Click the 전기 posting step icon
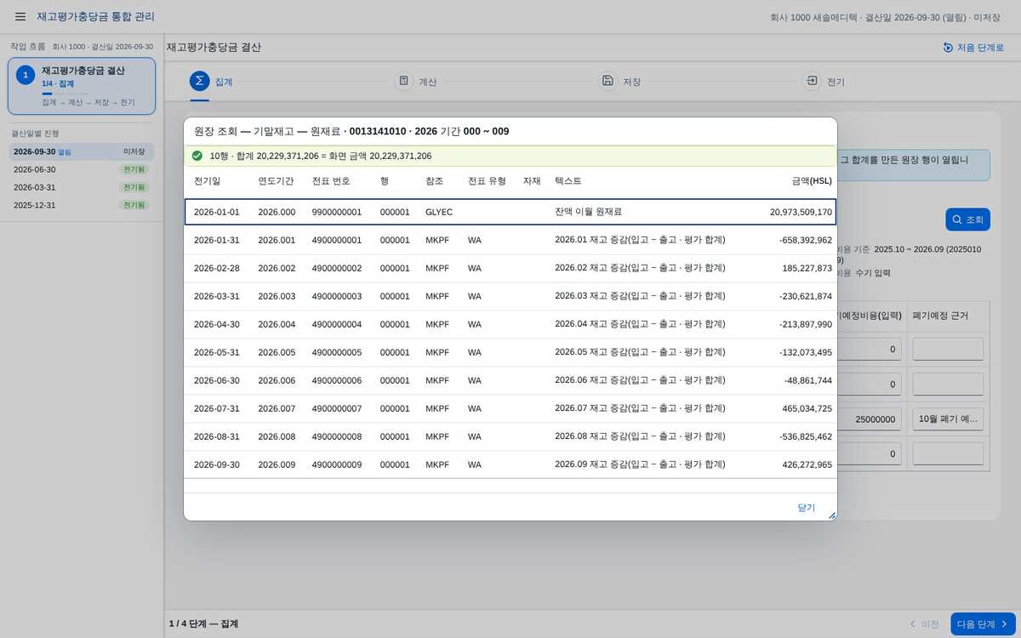 click(x=812, y=81)
